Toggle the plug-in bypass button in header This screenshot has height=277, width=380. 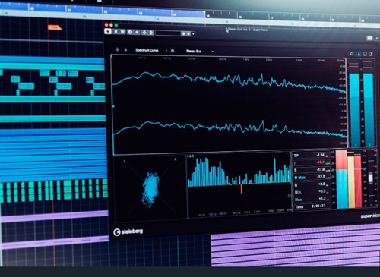click(108, 31)
